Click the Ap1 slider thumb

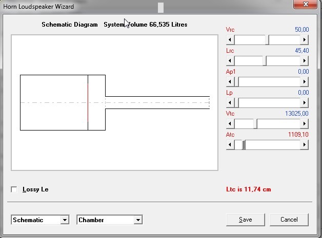(x=236, y=82)
